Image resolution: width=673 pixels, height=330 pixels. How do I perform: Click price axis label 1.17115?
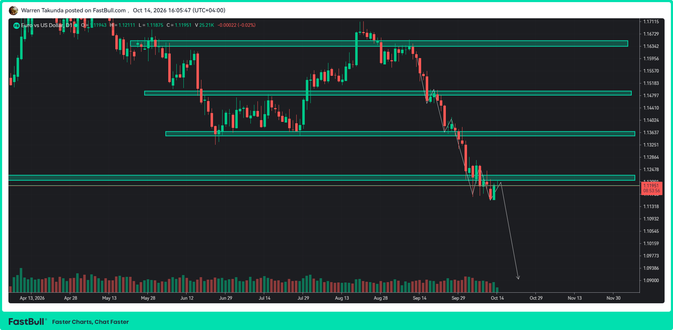(x=651, y=21)
